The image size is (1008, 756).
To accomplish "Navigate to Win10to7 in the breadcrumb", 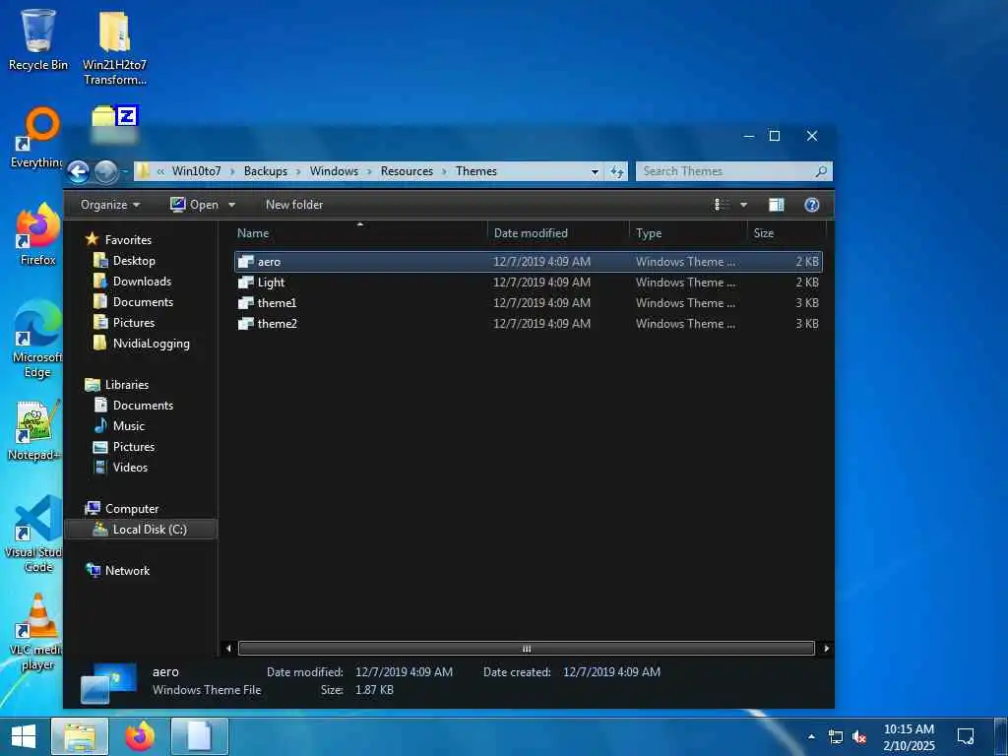I will pyautogui.click(x=196, y=171).
